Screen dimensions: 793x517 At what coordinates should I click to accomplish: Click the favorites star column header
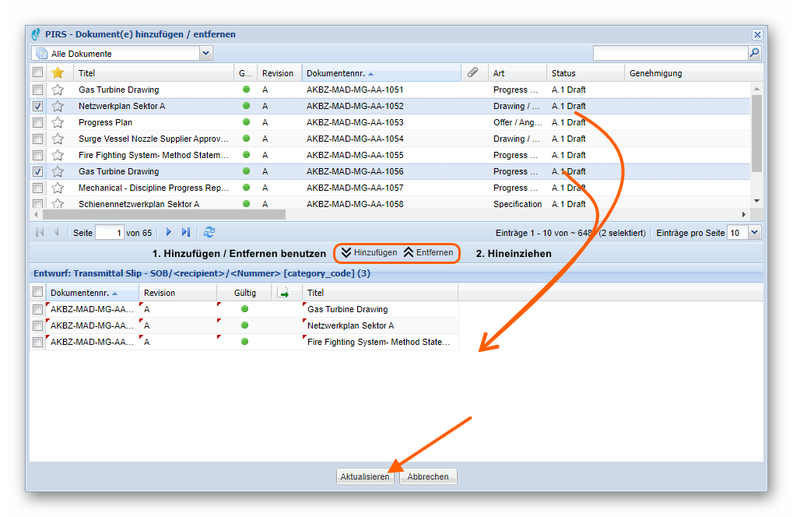pos(58,73)
